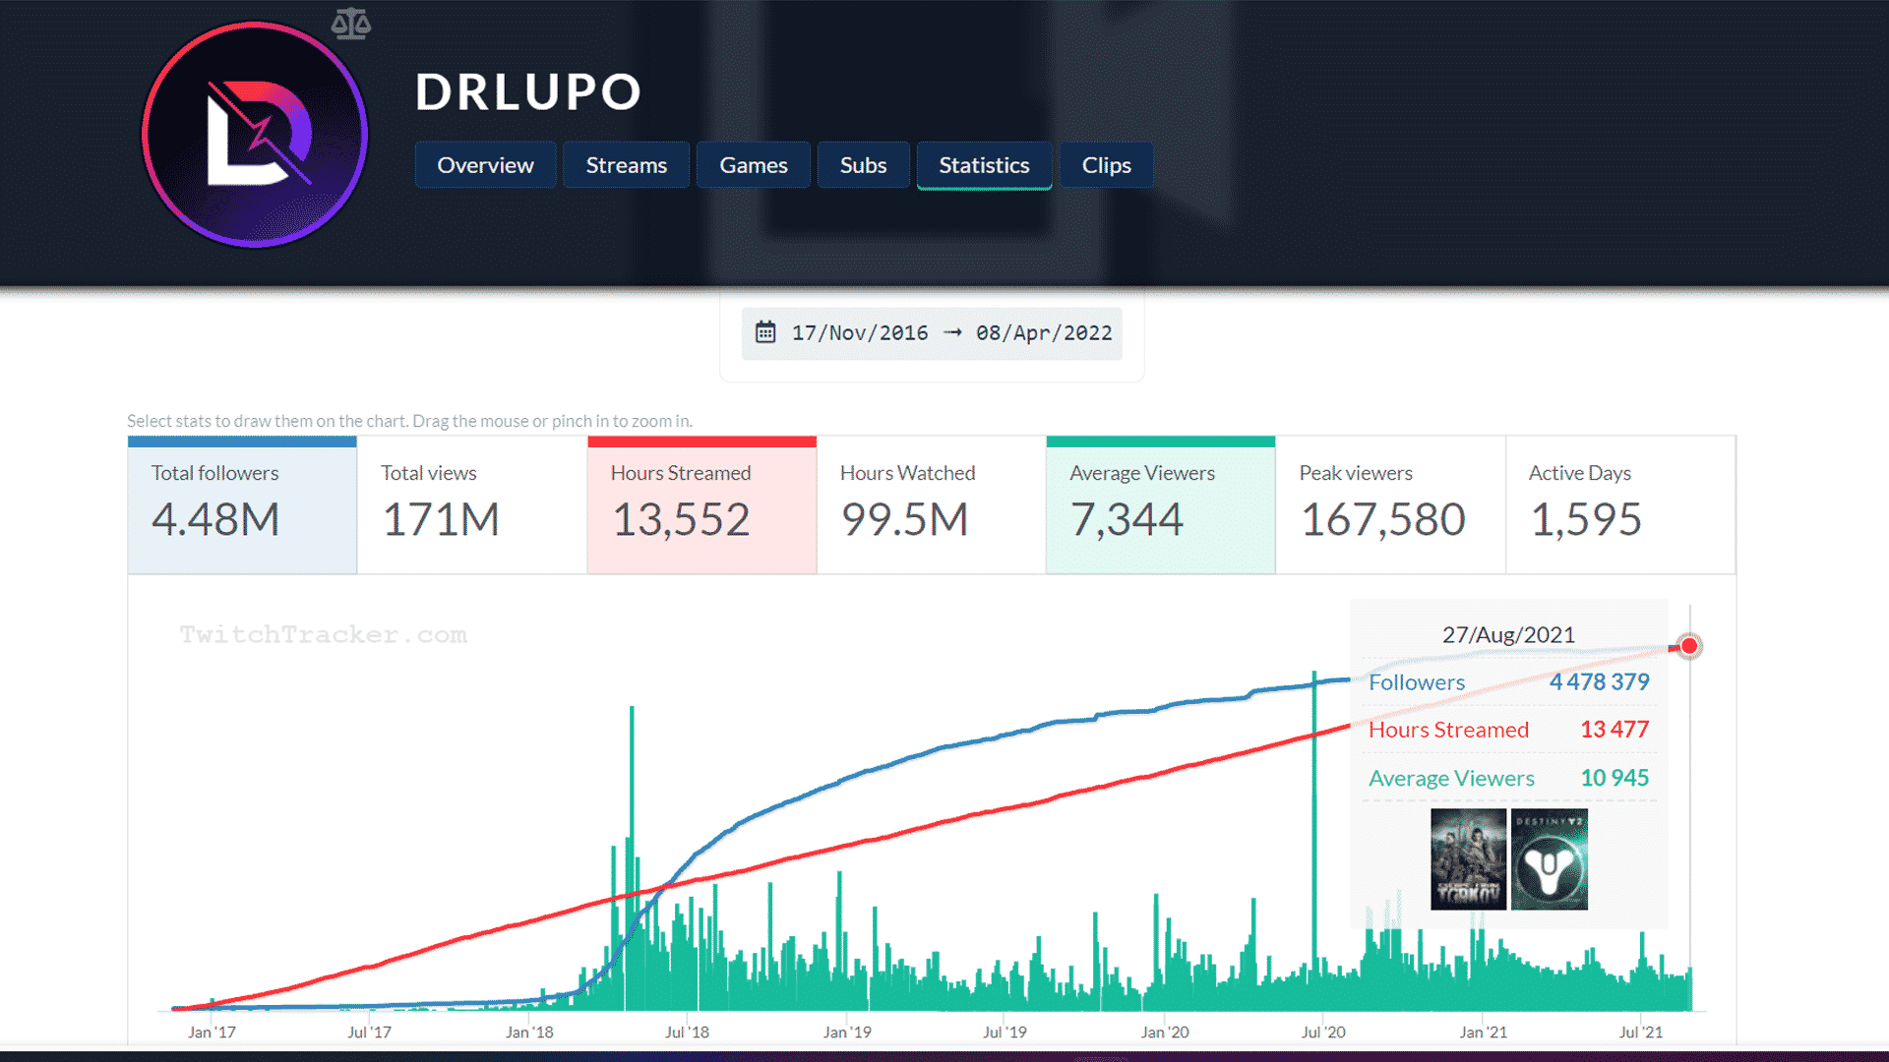The height and width of the screenshot is (1062, 1889).
Task: Open the date range picker field
Action: tap(932, 333)
